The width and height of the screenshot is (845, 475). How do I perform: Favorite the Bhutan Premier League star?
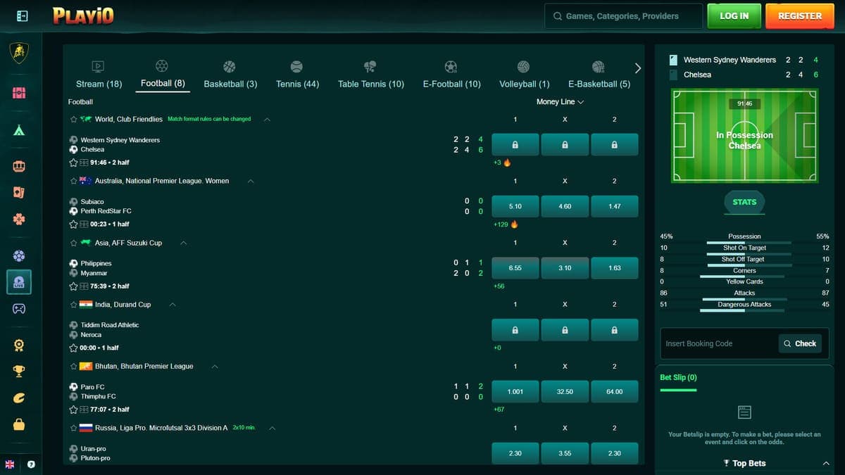click(73, 367)
